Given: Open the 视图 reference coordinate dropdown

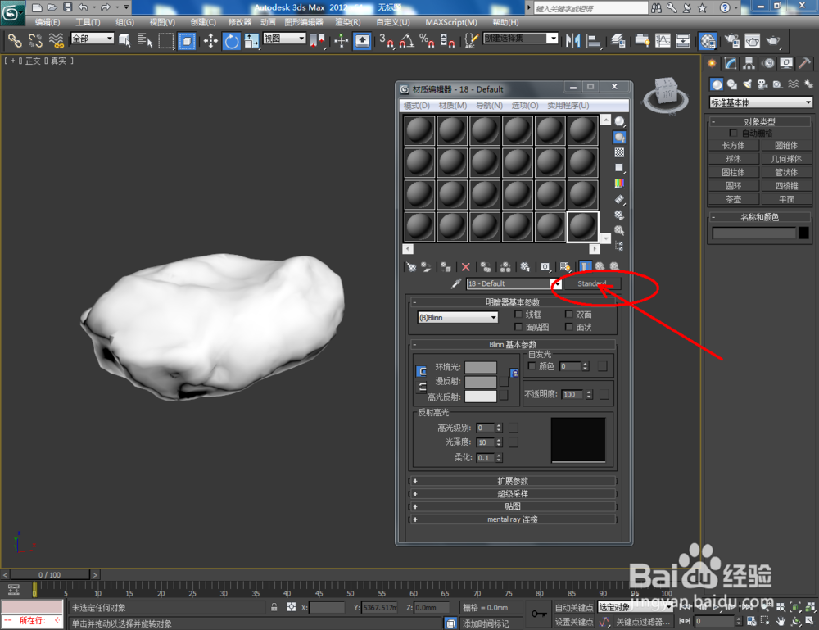Looking at the screenshot, I should (x=284, y=39).
